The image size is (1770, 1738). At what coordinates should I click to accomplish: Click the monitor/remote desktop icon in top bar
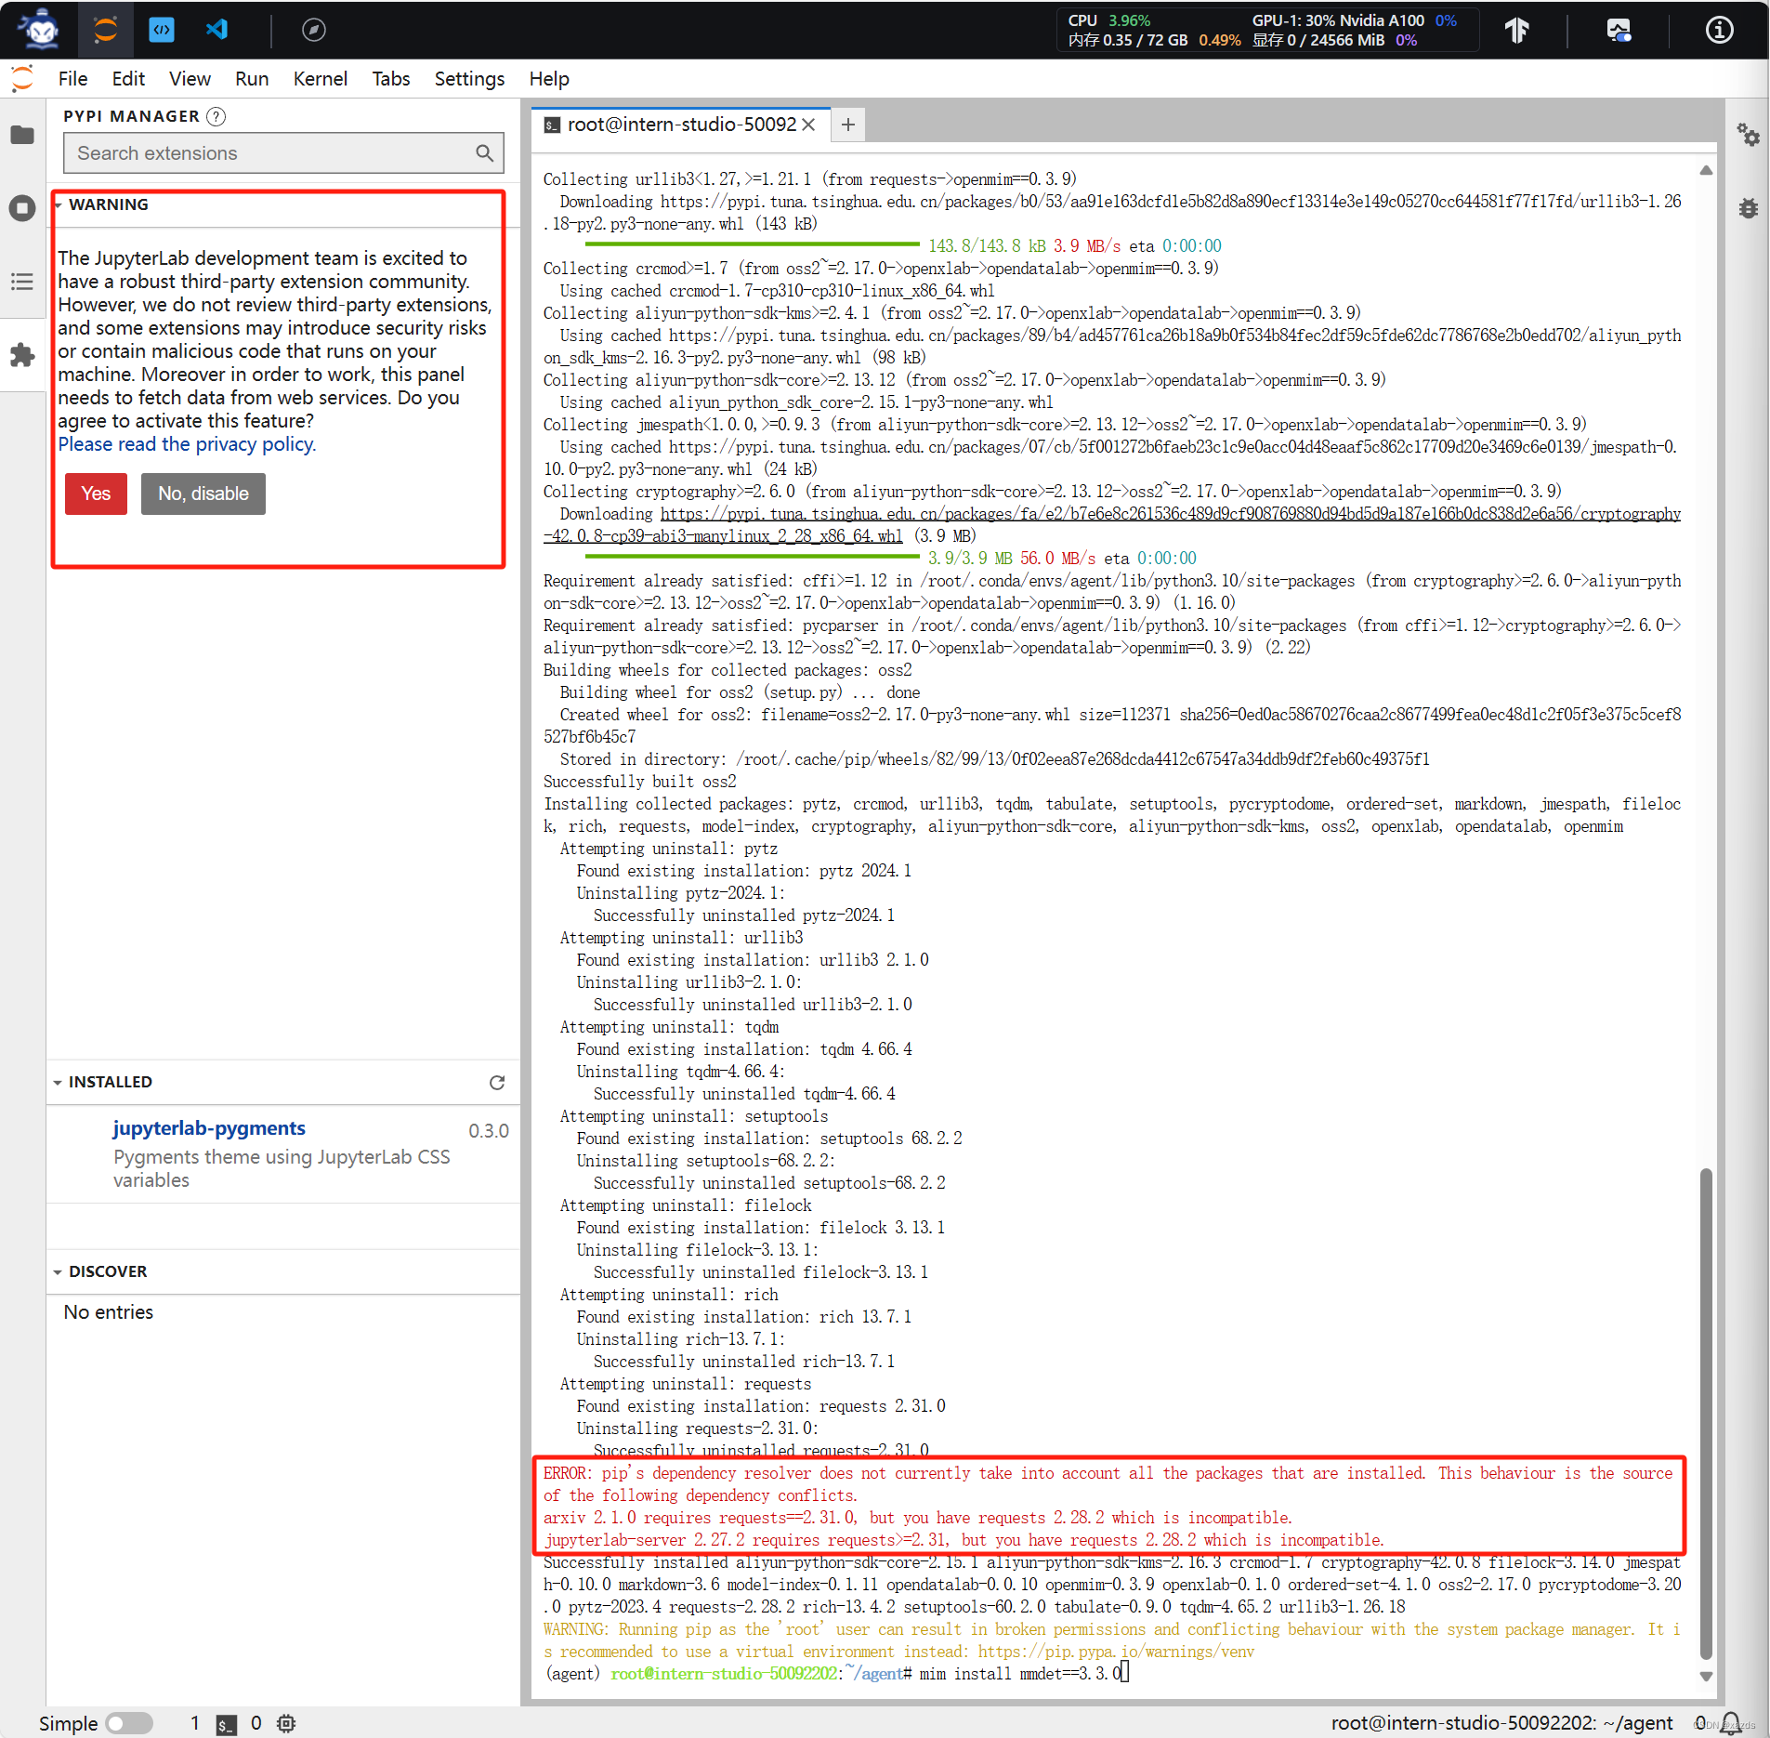click(1619, 31)
